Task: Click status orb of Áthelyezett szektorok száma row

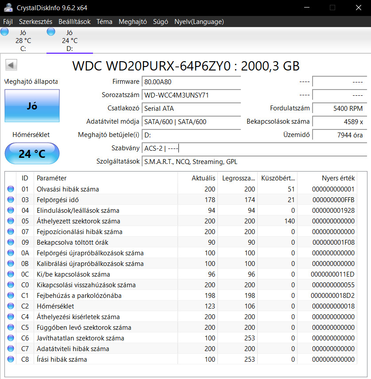Action: pos(11,221)
